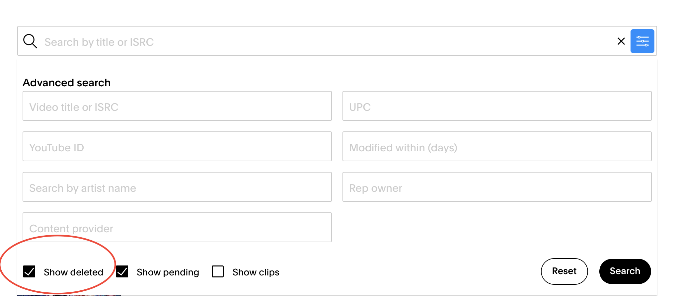Click the Reset button
Screen dimensions: 673x296
pyautogui.click(x=564, y=271)
